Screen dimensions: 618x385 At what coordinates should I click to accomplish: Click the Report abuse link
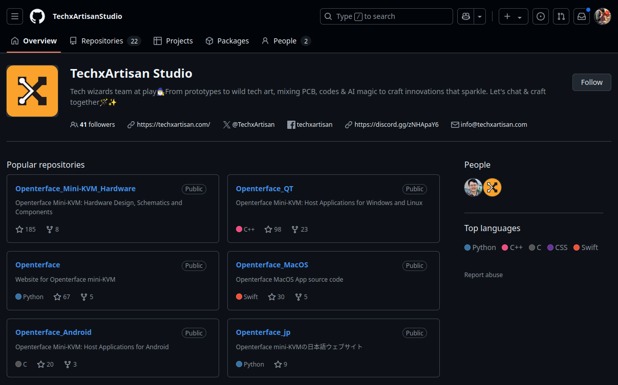(483, 275)
